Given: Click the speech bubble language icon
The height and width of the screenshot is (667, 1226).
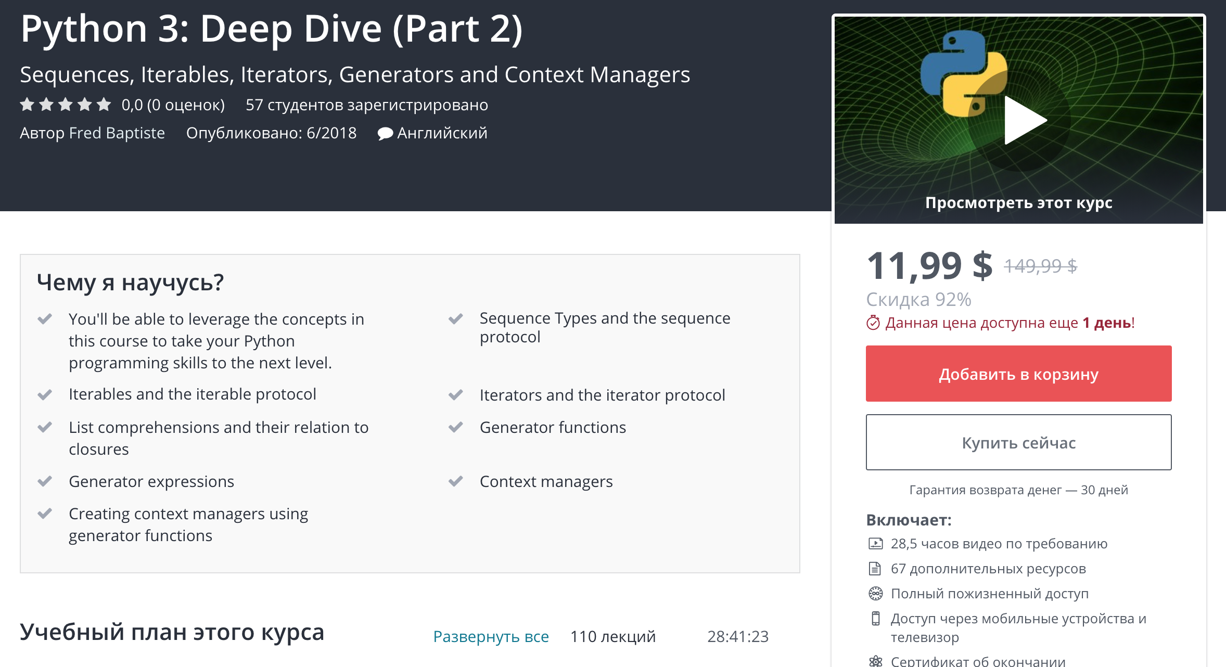Looking at the screenshot, I should pyautogui.click(x=385, y=134).
